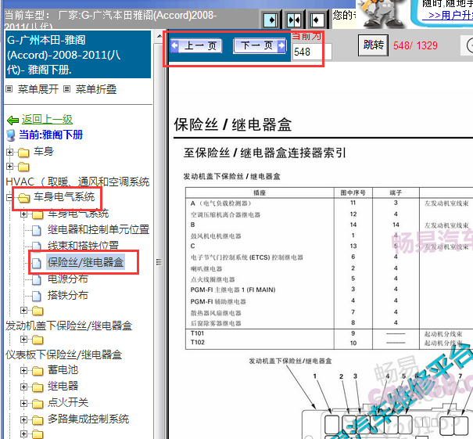Expand the 发动机盖下保险丝/继电器盒 folder node

[x=23, y=310]
